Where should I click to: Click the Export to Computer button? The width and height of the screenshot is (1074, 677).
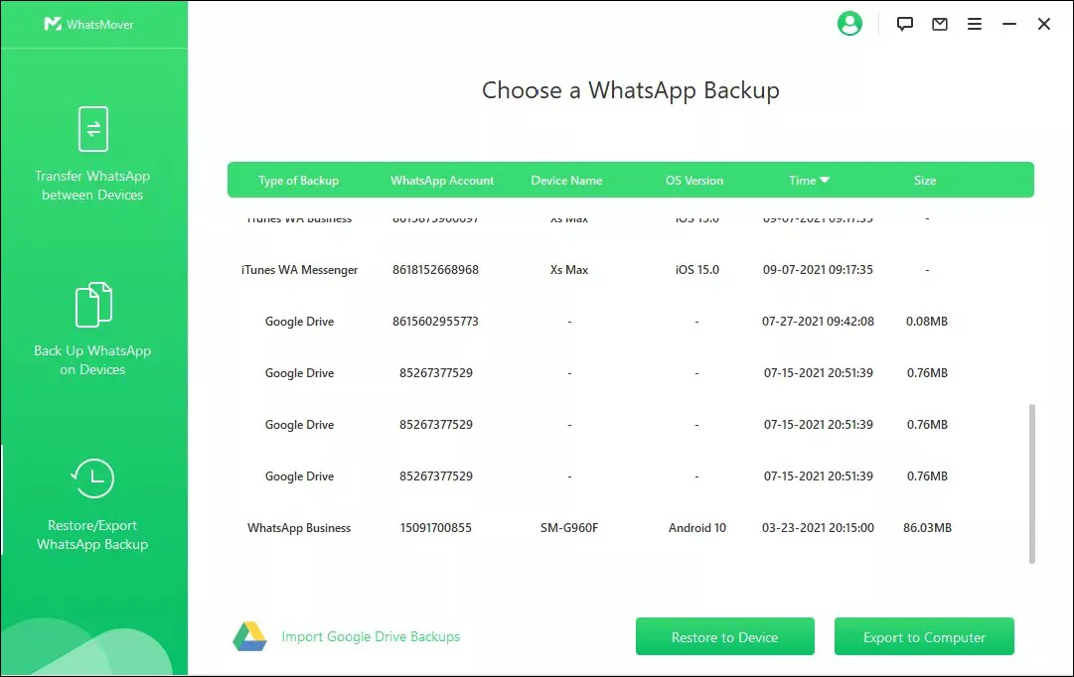click(x=924, y=636)
